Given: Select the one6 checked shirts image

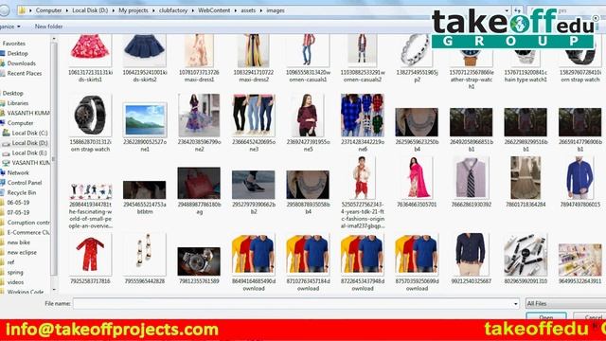Looking at the screenshot, I should pos(362,115).
